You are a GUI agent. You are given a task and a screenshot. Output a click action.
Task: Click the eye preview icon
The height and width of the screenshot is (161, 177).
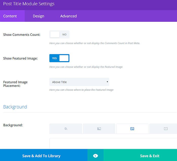click(95, 156)
